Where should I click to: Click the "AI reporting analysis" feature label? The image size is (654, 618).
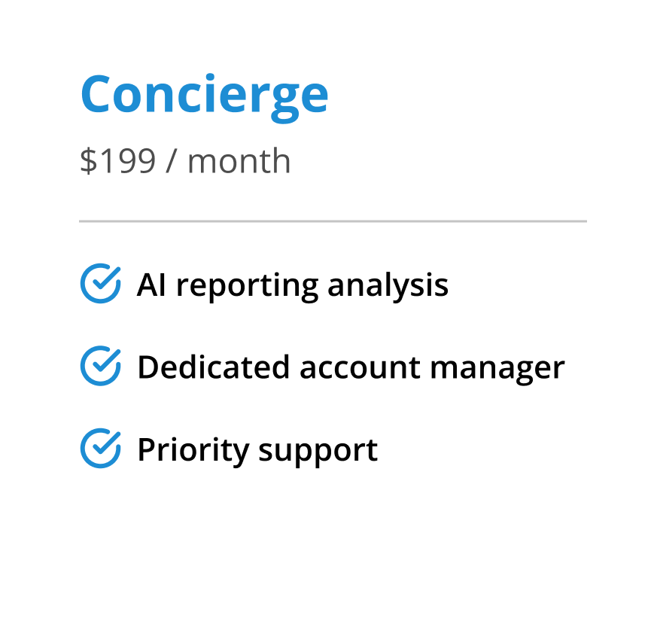click(x=292, y=285)
